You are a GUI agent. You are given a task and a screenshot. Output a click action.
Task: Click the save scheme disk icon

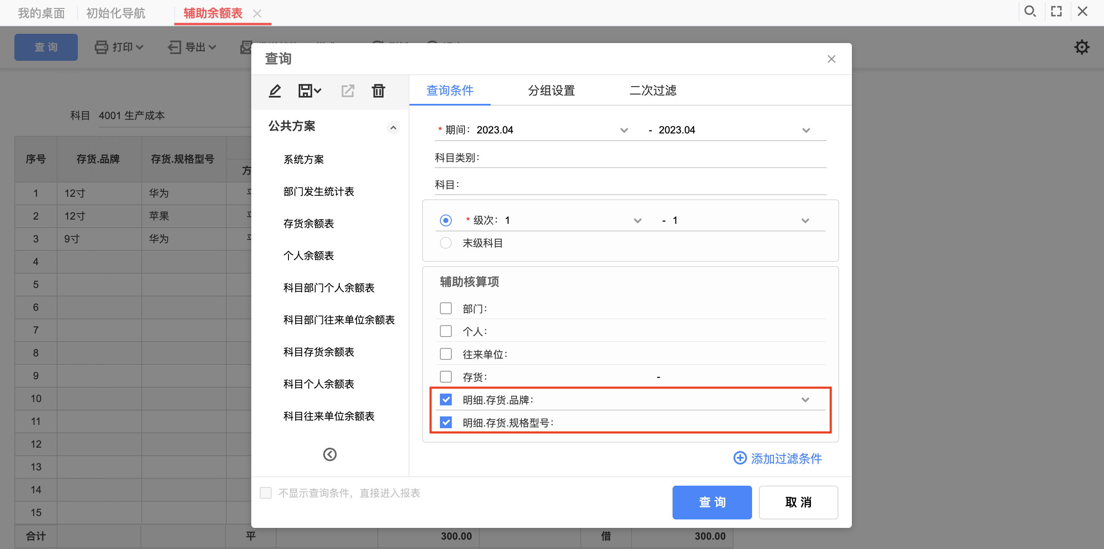[x=305, y=91]
